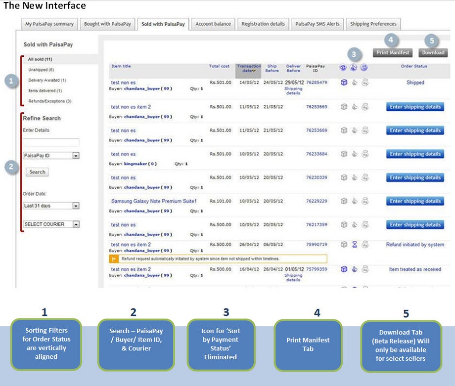The width and height of the screenshot is (455, 386).
Task: Click the Rs money bag icon for order 76285479
Action: [365, 83]
